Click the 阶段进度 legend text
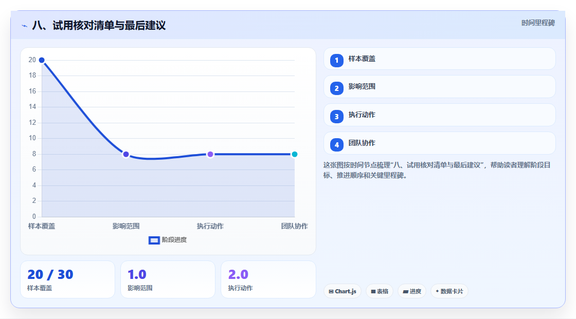The height and width of the screenshot is (319, 576). pos(174,240)
